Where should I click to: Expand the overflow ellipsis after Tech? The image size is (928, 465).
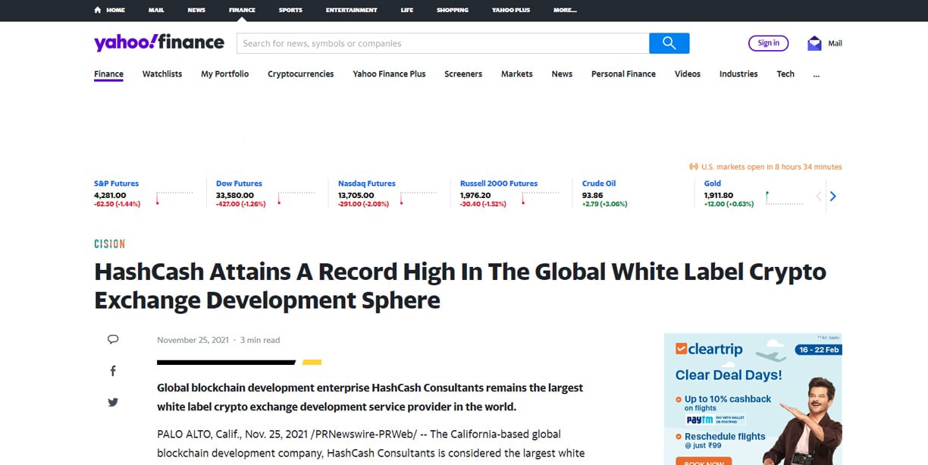tap(816, 74)
